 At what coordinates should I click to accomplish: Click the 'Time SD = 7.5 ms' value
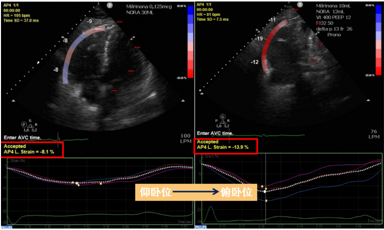tap(213, 19)
